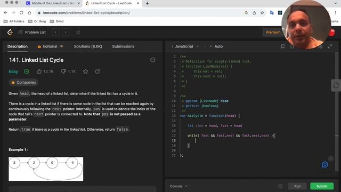Click the Easy difficulty label
This screenshot has height=192, width=341.
tap(13, 71)
